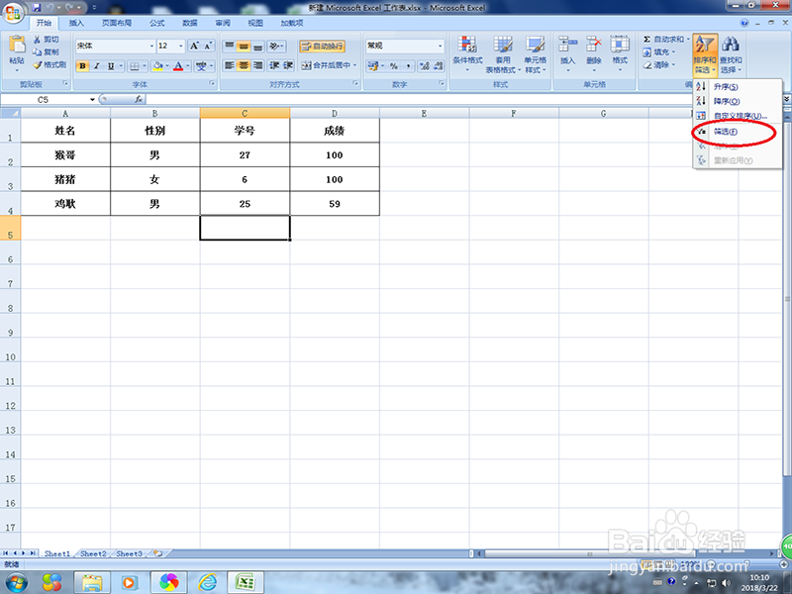Choose Sort Ascending (升序) from menu
Screen dimensions: 792x594
pos(738,87)
